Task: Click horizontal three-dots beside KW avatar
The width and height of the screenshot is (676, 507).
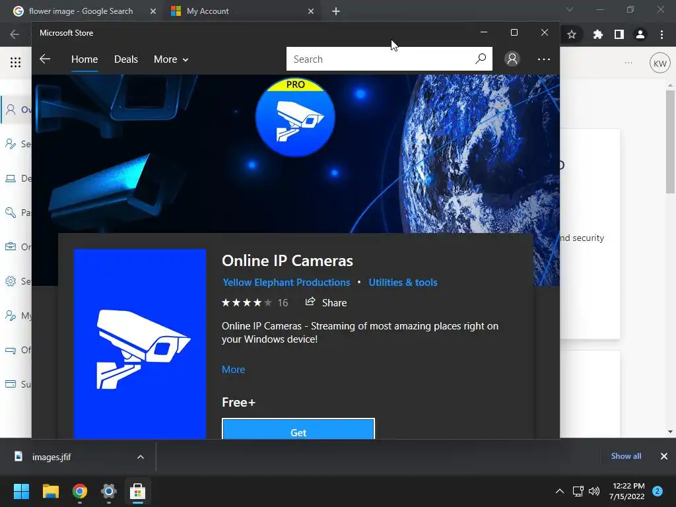Action: tap(628, 63)
